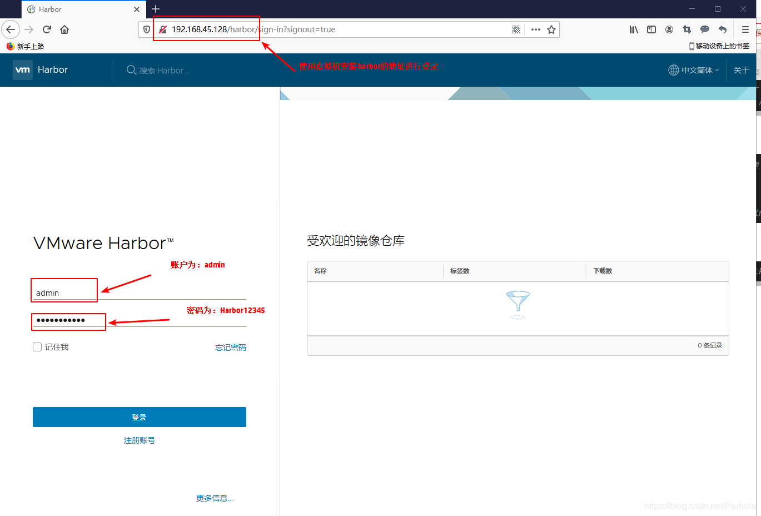
Task: Open page actions three-dot menu
Action: click(x=536, y=29)
